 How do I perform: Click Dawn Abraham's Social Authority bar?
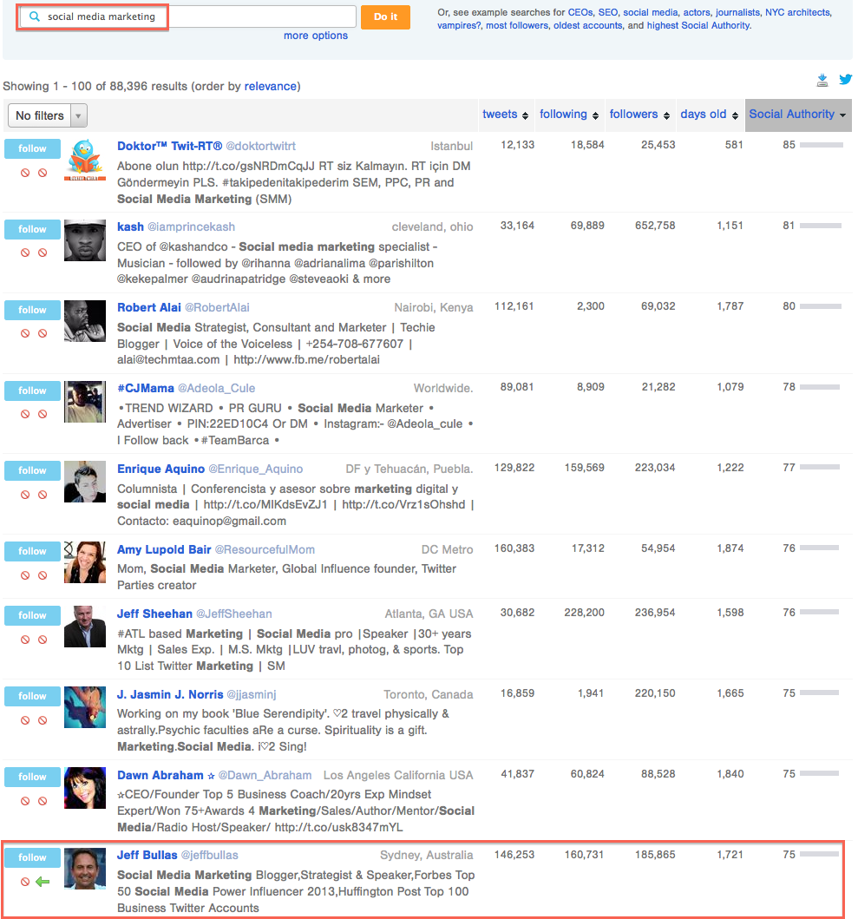point(819,774)
